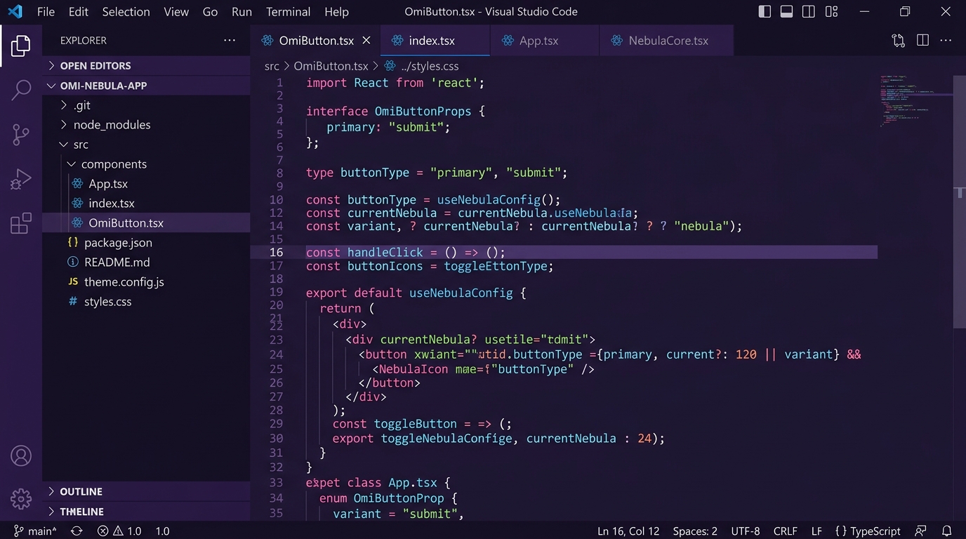Open the Extensions view

21,223
